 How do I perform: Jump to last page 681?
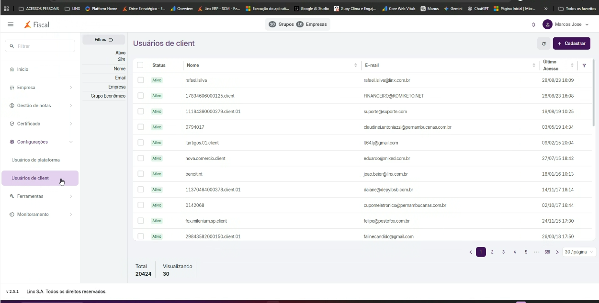tap(547, 252)
